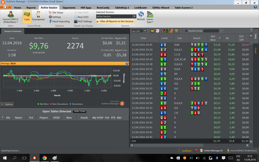259x162 pixels.
Task: Click moron199412 (PokerStars) in status bar
Action: (x=242, y=151)
